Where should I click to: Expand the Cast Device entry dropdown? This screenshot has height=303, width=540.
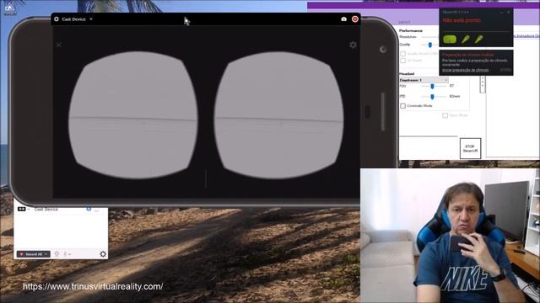click(29, 210)
